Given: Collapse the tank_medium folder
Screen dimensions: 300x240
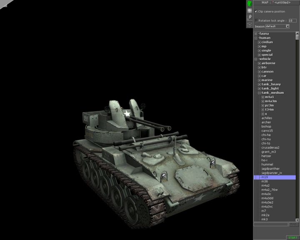Looking at the screenshot, I should [259, 93].
